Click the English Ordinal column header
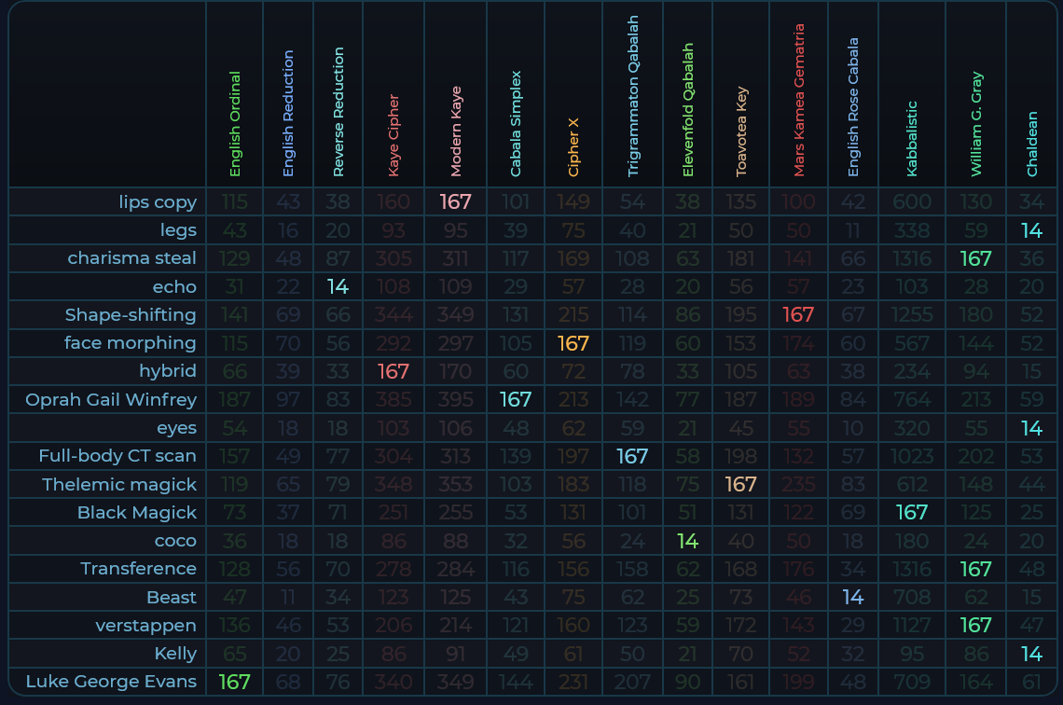The height and width of the screenshot is (705, 1063). coord(235,124)
